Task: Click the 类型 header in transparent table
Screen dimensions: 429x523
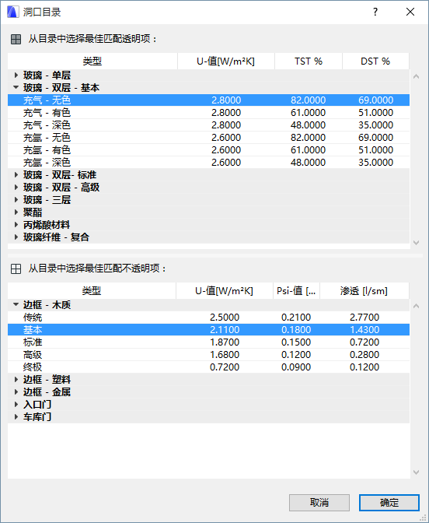Action: pos(92,61)
